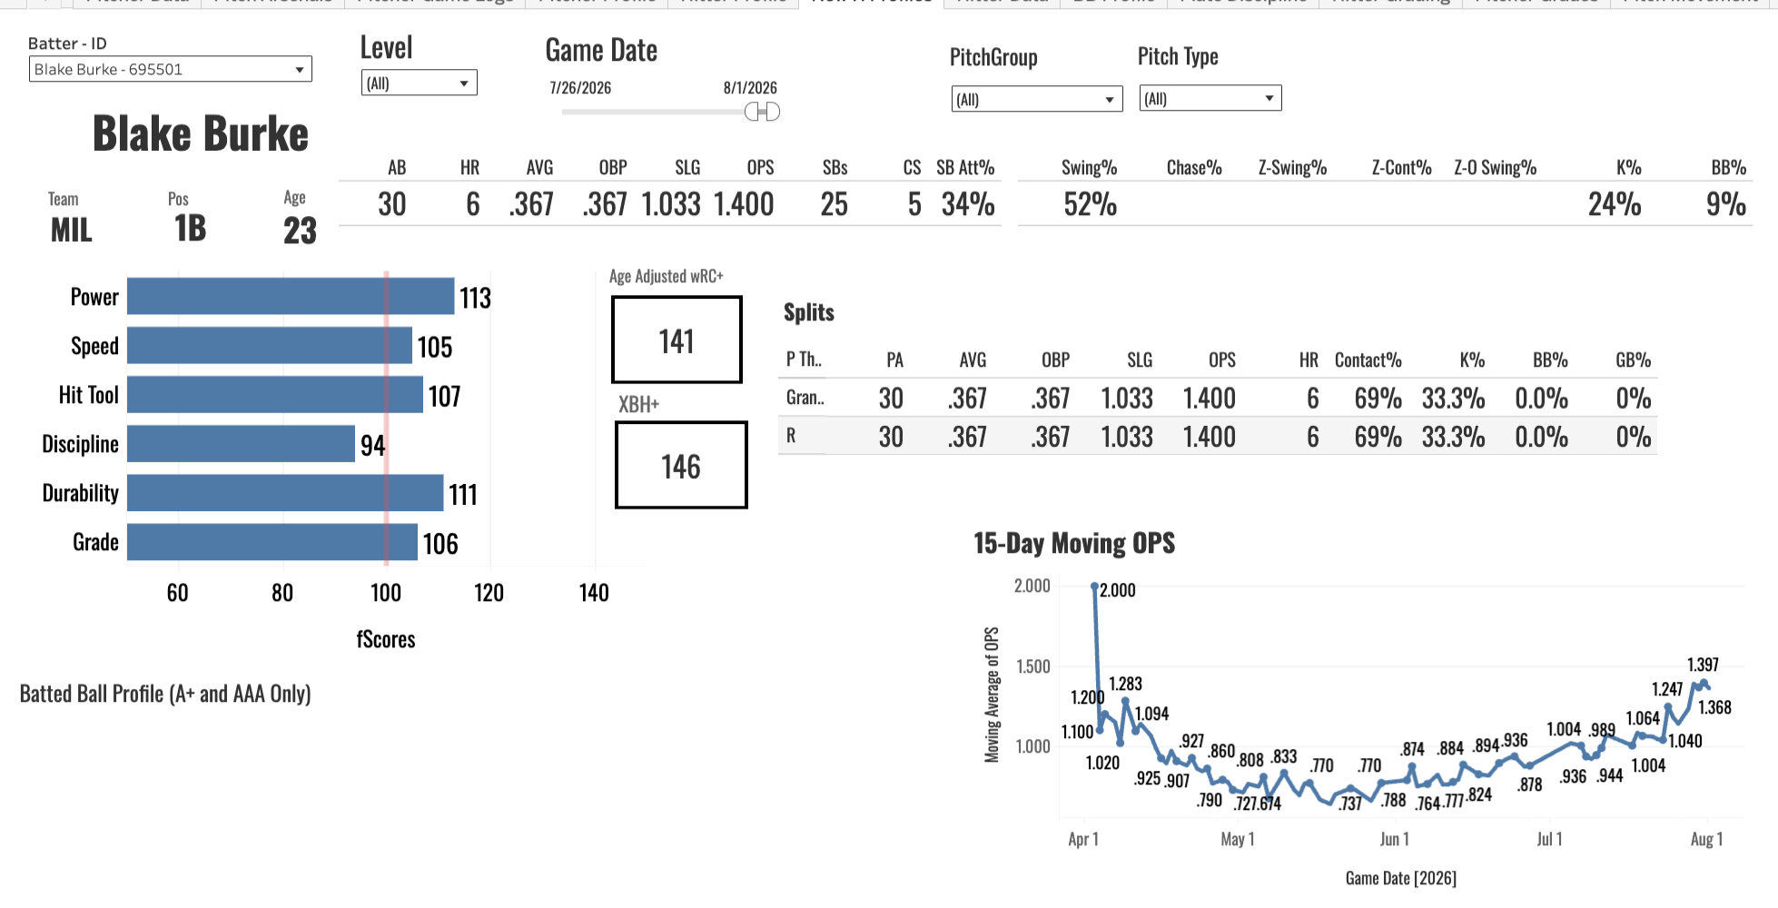Click the Game Date slider track
The height and width of the screenshot is (908, 1778).
pyautogui.click(x=654, y=112)
